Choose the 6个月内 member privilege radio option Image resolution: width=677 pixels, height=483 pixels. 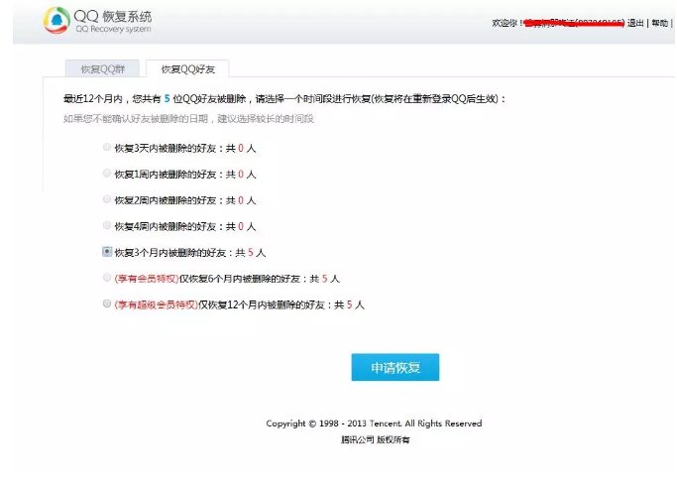click(x=107, y=278)
